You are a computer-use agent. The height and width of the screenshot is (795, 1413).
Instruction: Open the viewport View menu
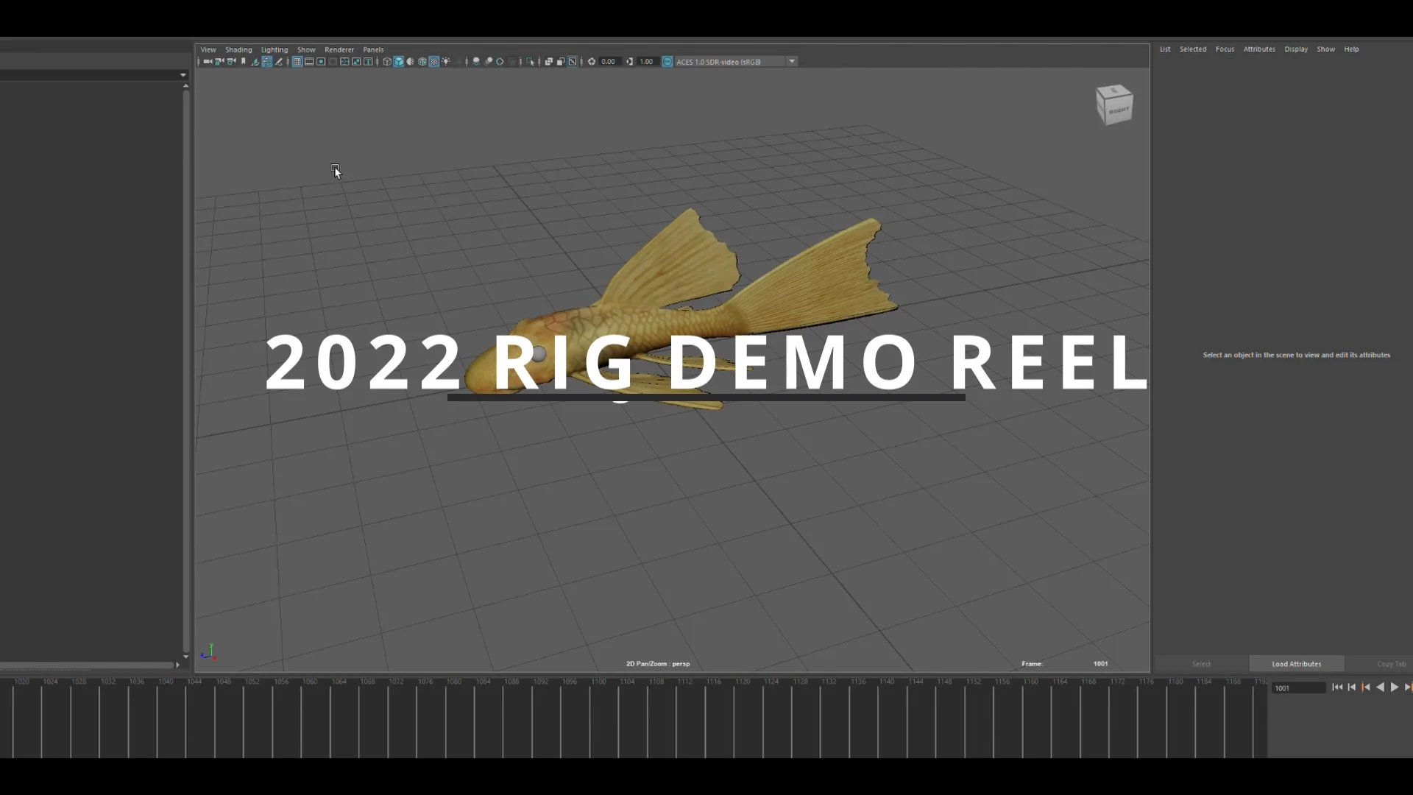coord(208,49)
